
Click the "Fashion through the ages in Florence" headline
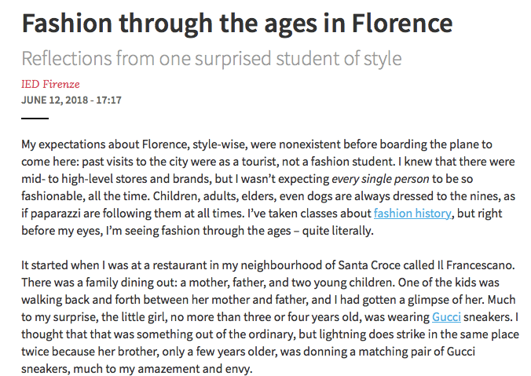(x=237, y=24)
